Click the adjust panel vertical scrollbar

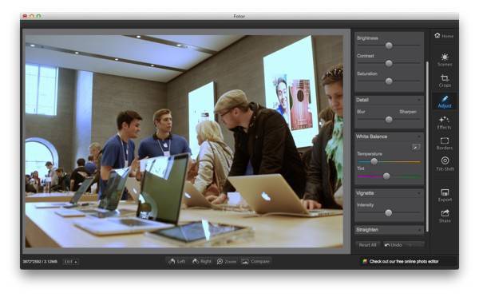(427, 146)
